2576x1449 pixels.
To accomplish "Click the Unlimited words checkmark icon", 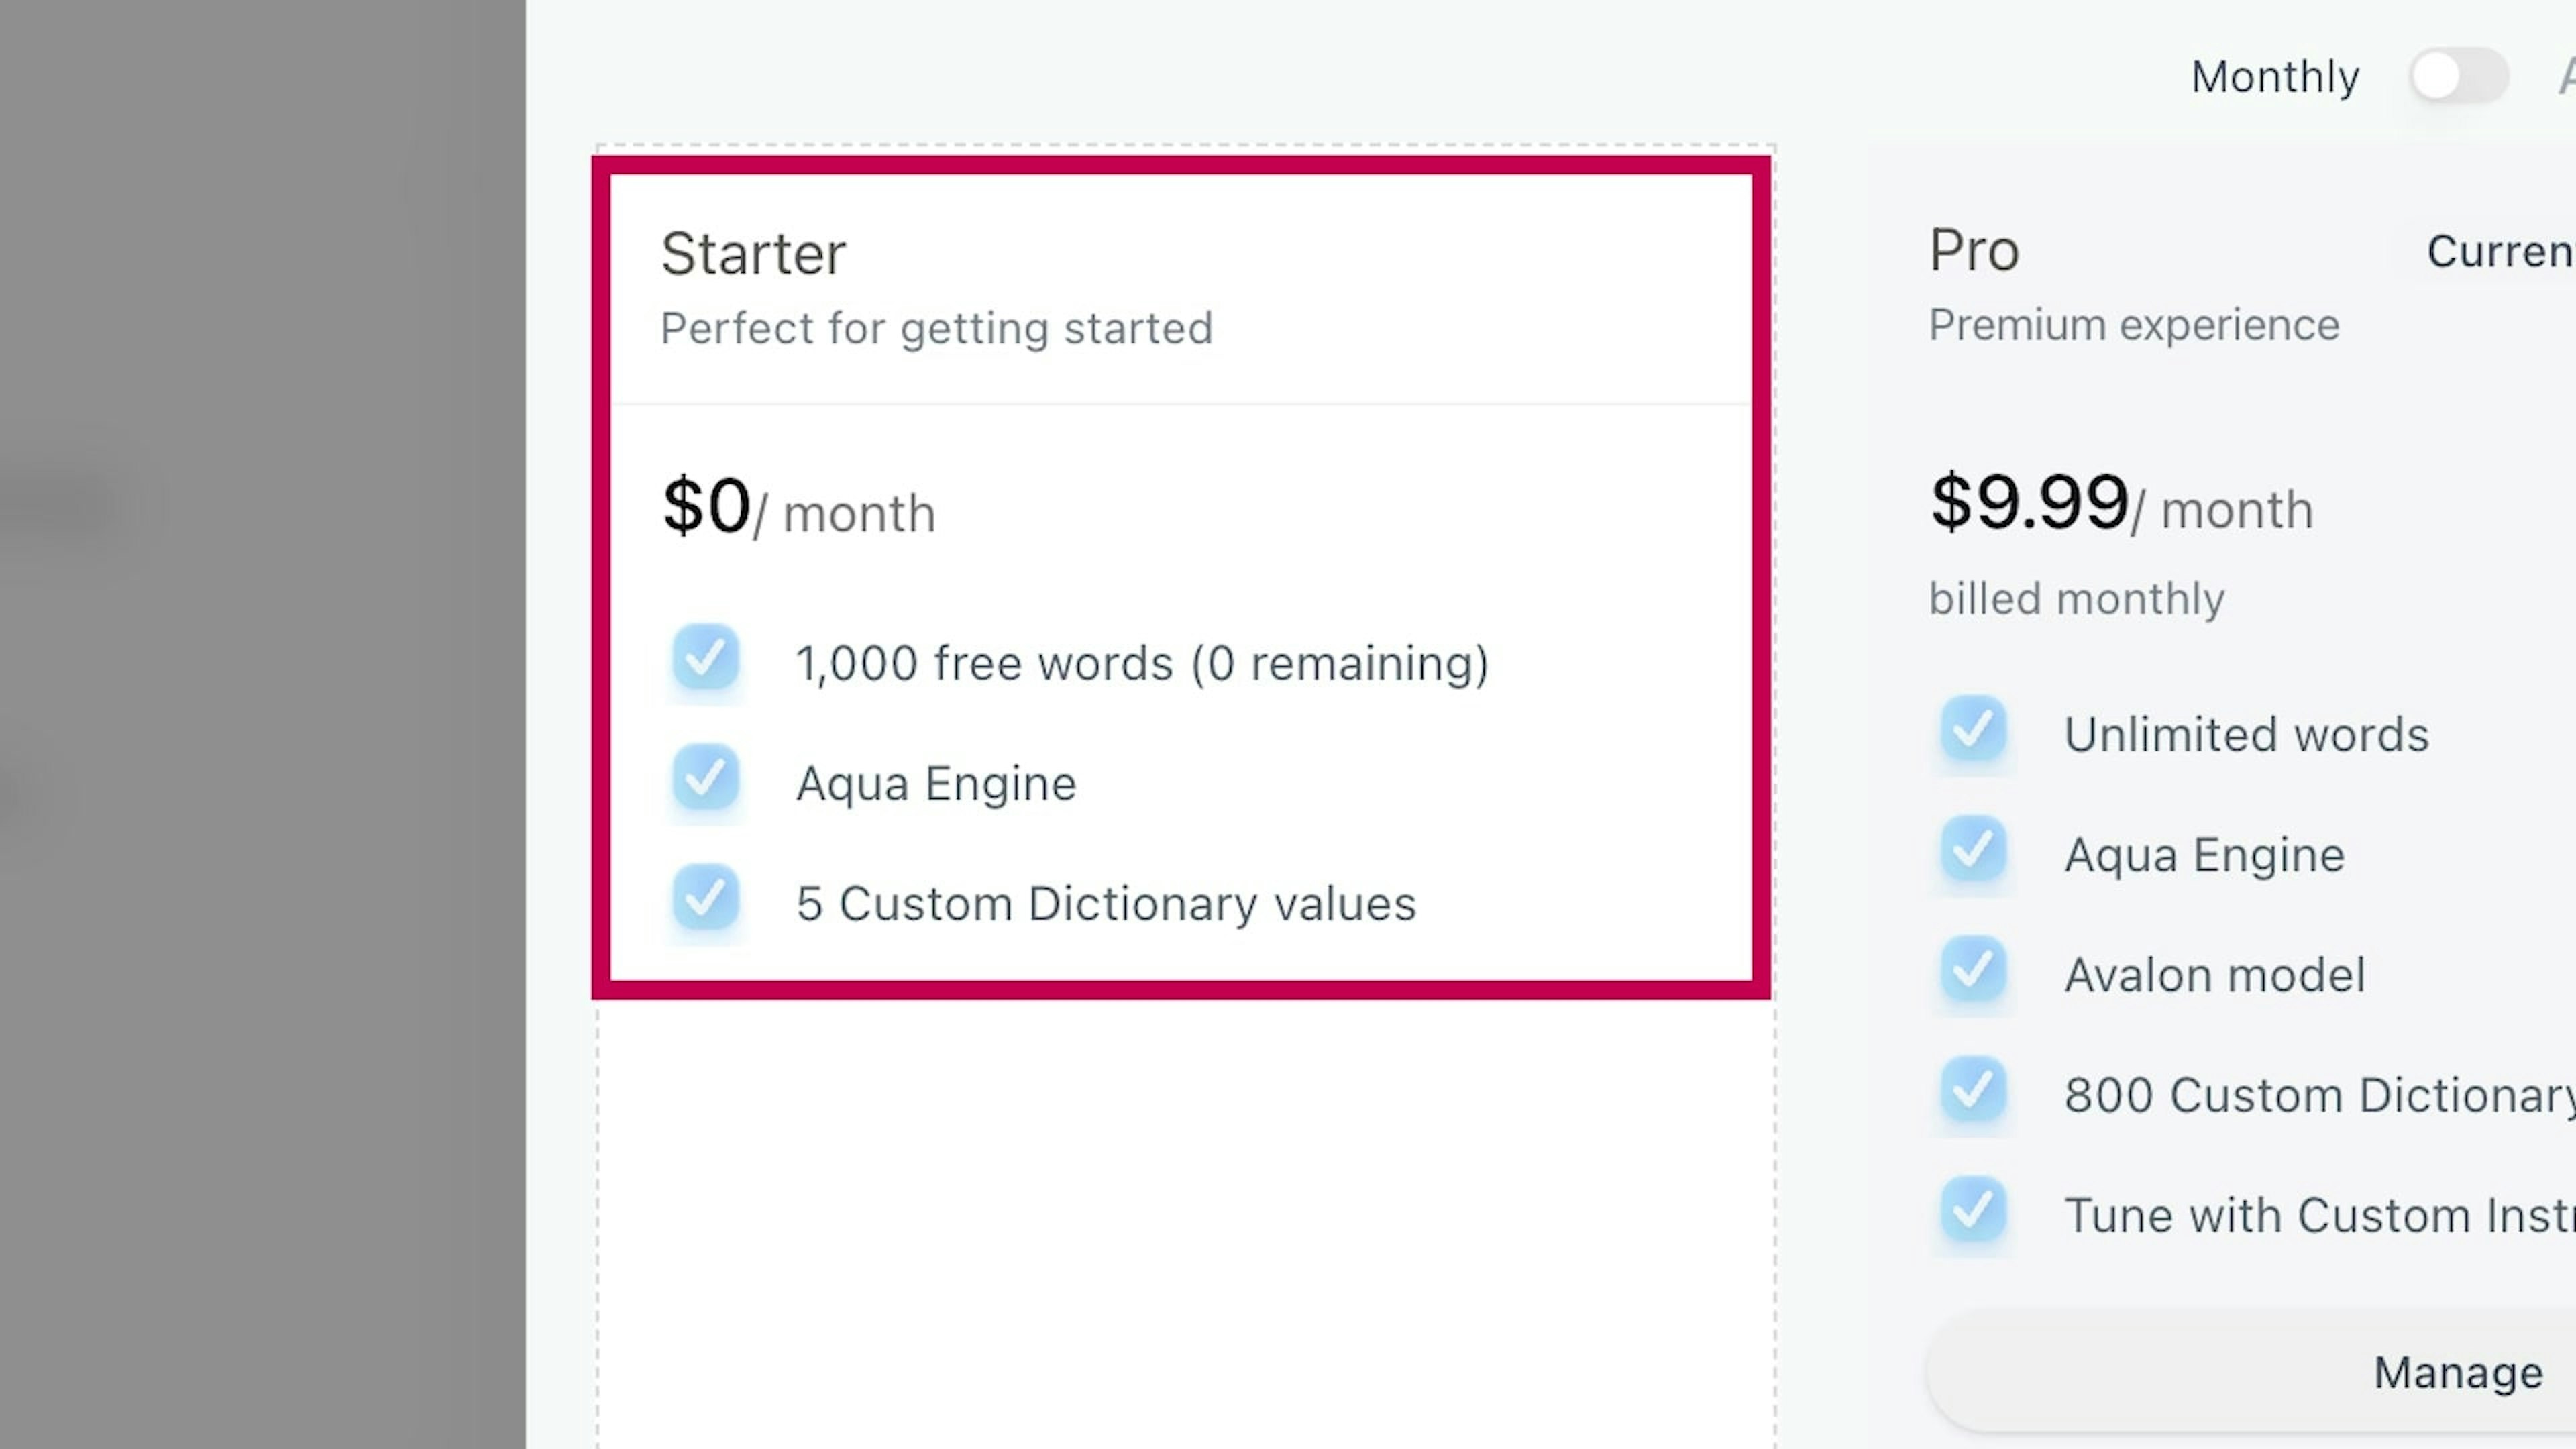I will pos(1972,730).
